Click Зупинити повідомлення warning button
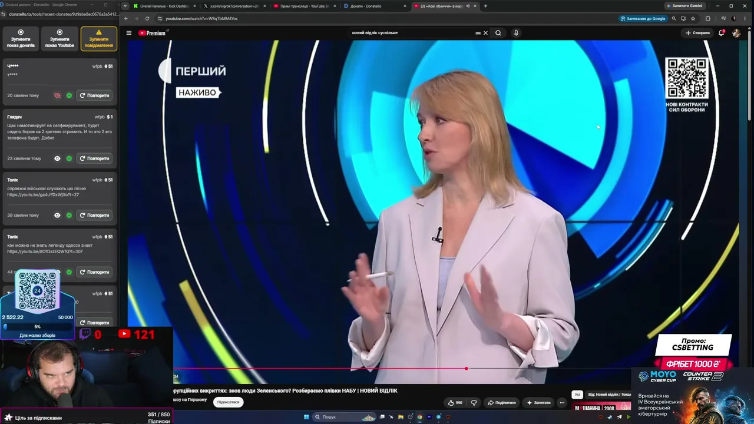The width and height of the screenshot is (754, 424). [x=98, y=38]
